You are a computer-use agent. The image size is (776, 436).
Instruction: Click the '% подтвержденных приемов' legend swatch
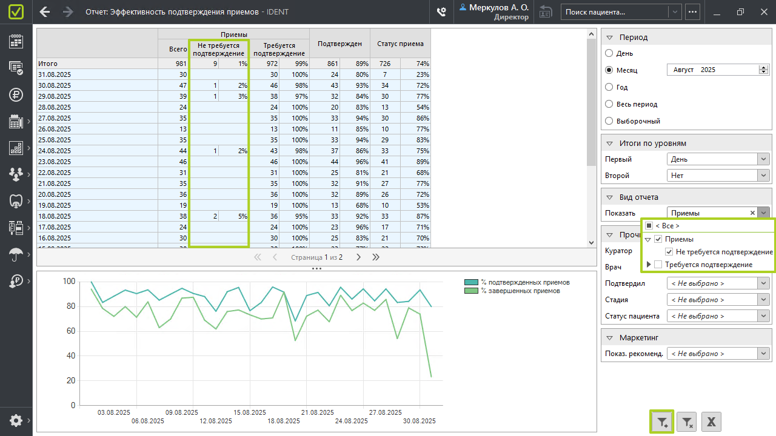[x=471, y=282]
